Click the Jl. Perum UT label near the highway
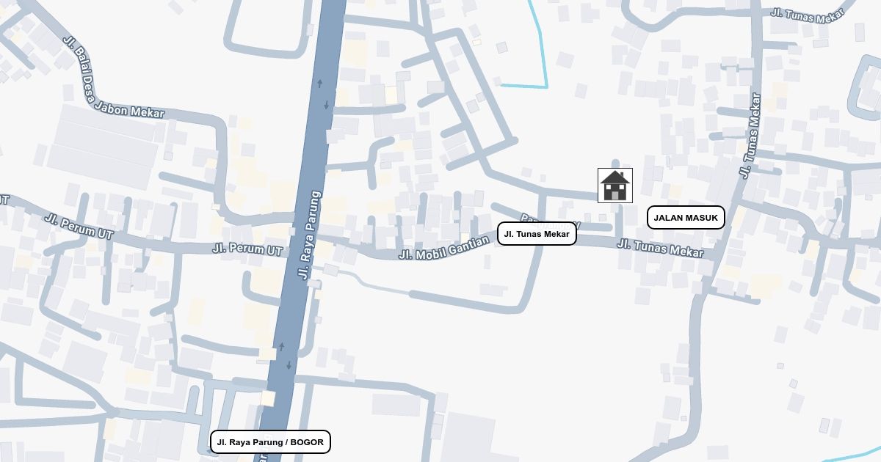The height and width of the screenshot is (462, 881). pos(247,249)
